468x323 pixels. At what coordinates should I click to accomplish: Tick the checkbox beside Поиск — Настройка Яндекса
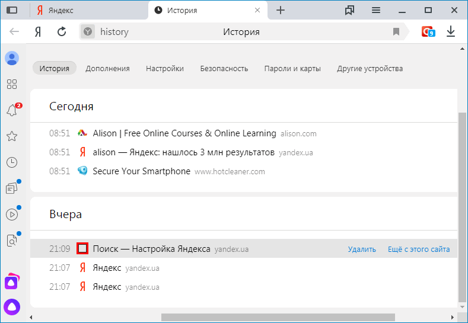pos(82,248)
